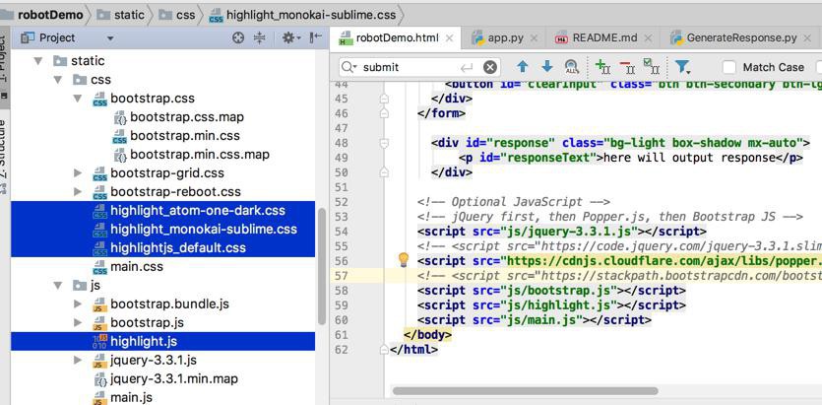
Task: Click the Find All usages icon
Action: click(571, 67)
